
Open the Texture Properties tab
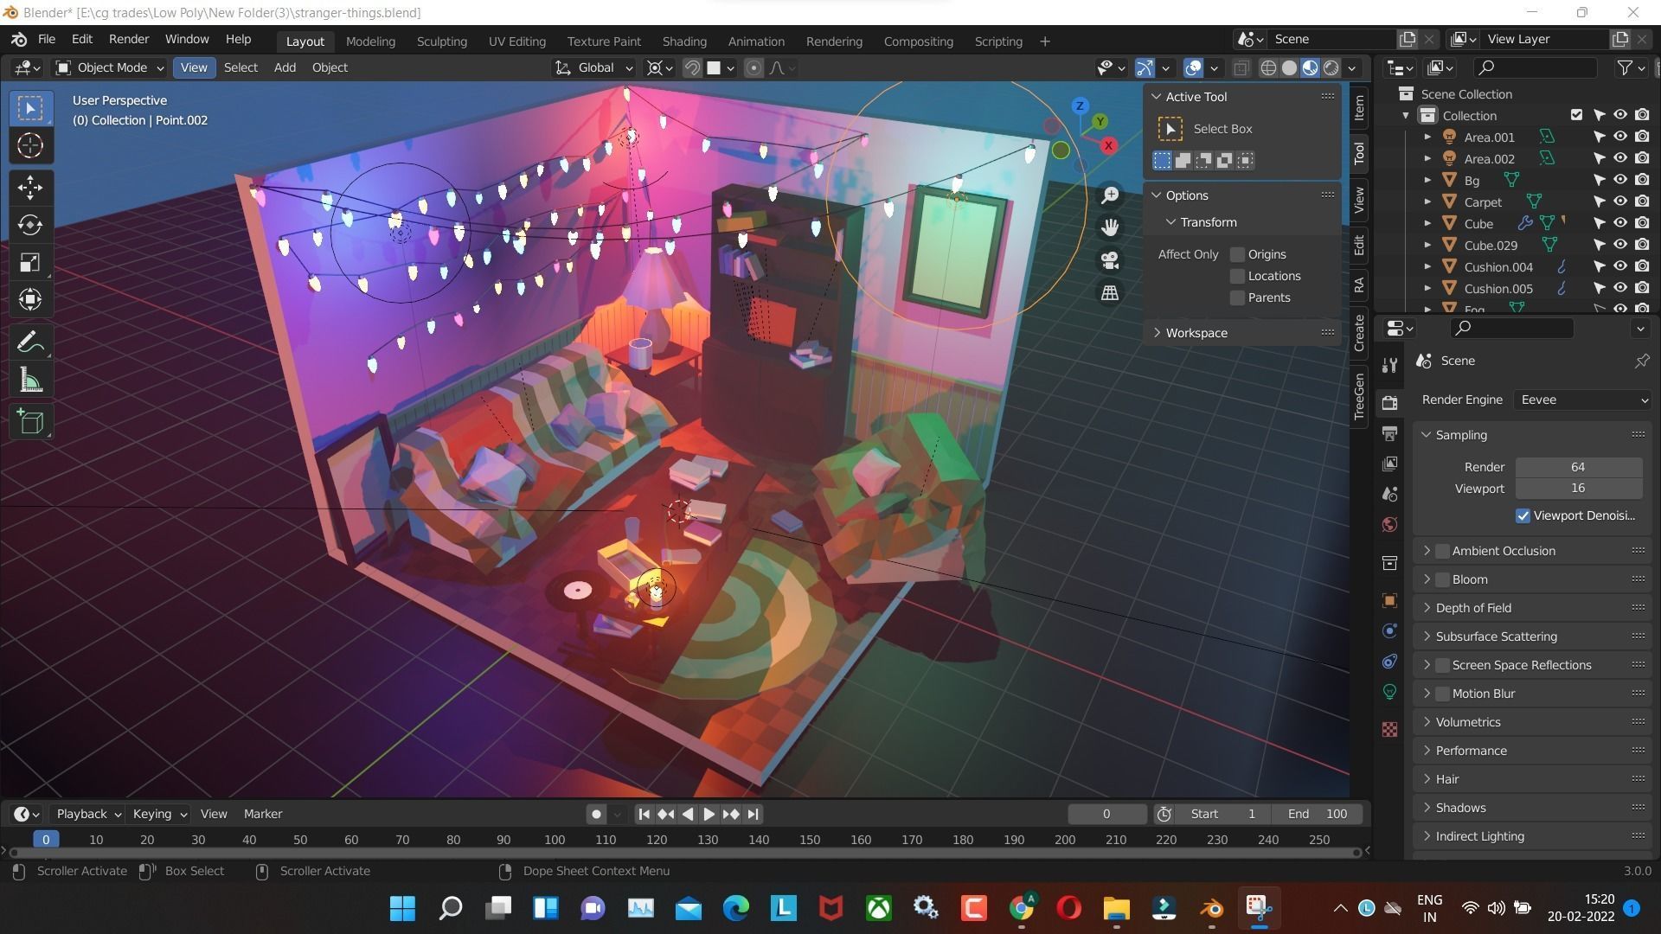click(x=1389, y=729)
